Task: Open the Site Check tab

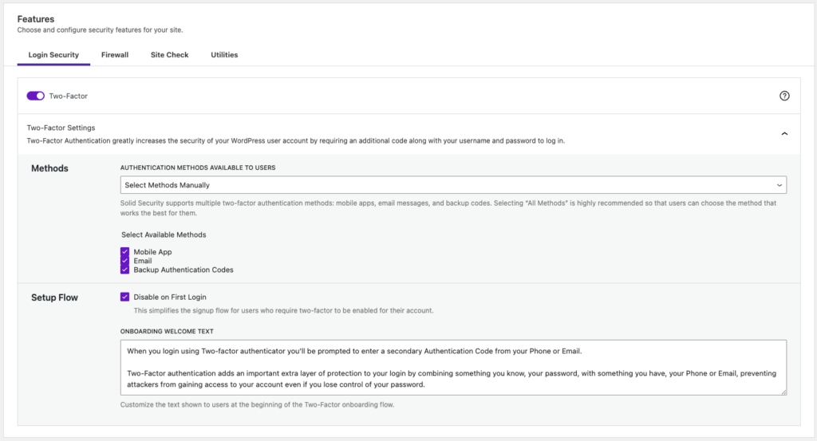Action: coord(169,55)
